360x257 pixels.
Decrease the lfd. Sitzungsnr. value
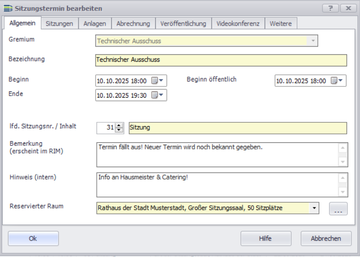tap(119, 130)
